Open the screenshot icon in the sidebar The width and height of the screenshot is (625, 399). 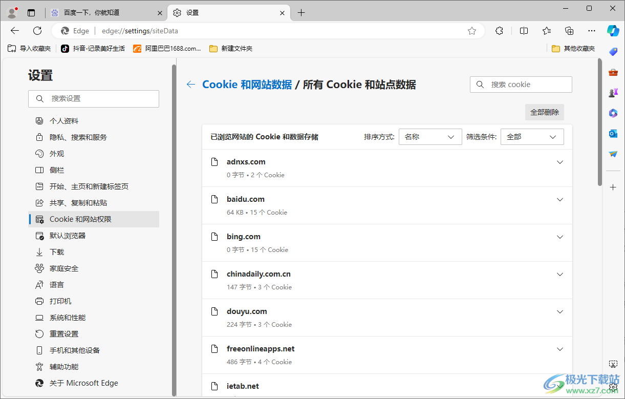point(613,364)
